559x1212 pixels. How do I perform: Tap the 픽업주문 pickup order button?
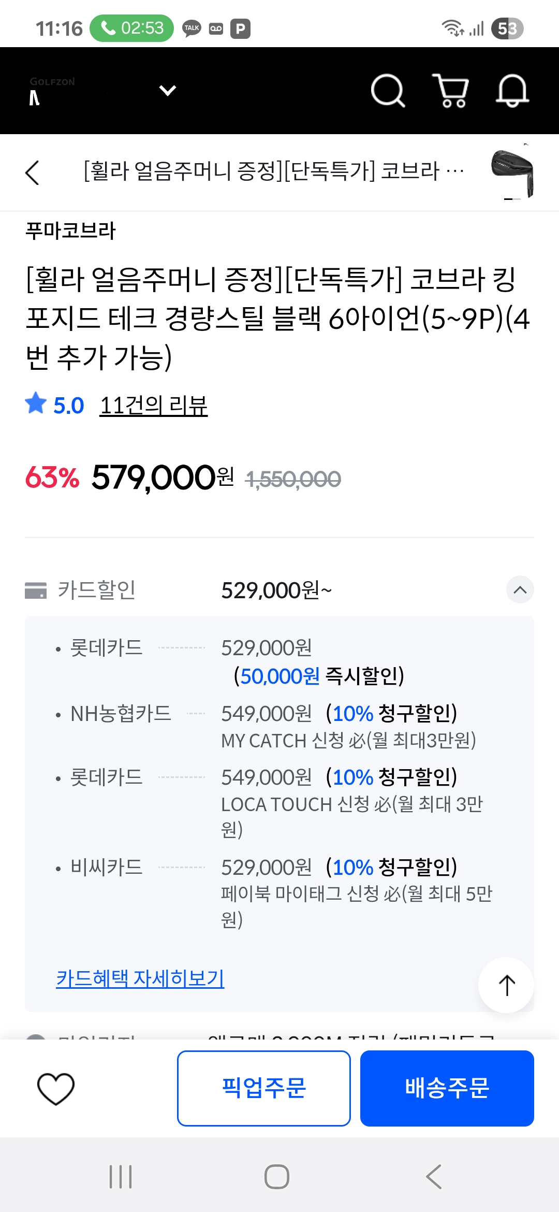click(x=264, y=1088)
